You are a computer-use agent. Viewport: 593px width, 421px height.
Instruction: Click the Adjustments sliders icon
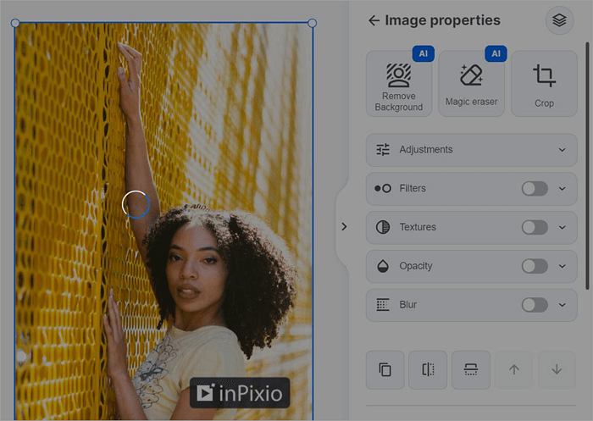(x=383, y=150)
